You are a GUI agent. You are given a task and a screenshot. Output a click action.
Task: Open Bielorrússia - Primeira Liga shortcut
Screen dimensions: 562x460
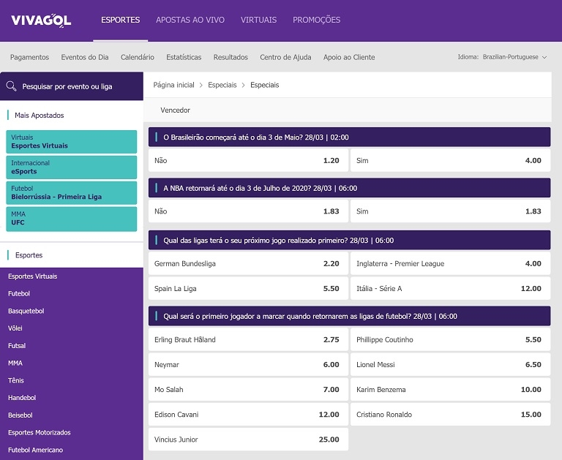[x=72, y=192]
